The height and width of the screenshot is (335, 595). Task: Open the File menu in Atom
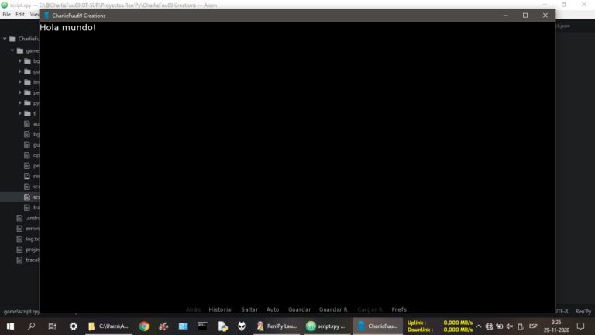pyautogui.click(x=7, y=15)
